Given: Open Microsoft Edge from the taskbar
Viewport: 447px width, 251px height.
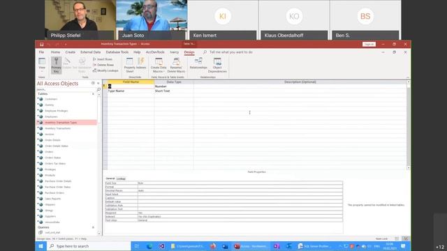Looking at the screenshot, I should tap(149, 246).
